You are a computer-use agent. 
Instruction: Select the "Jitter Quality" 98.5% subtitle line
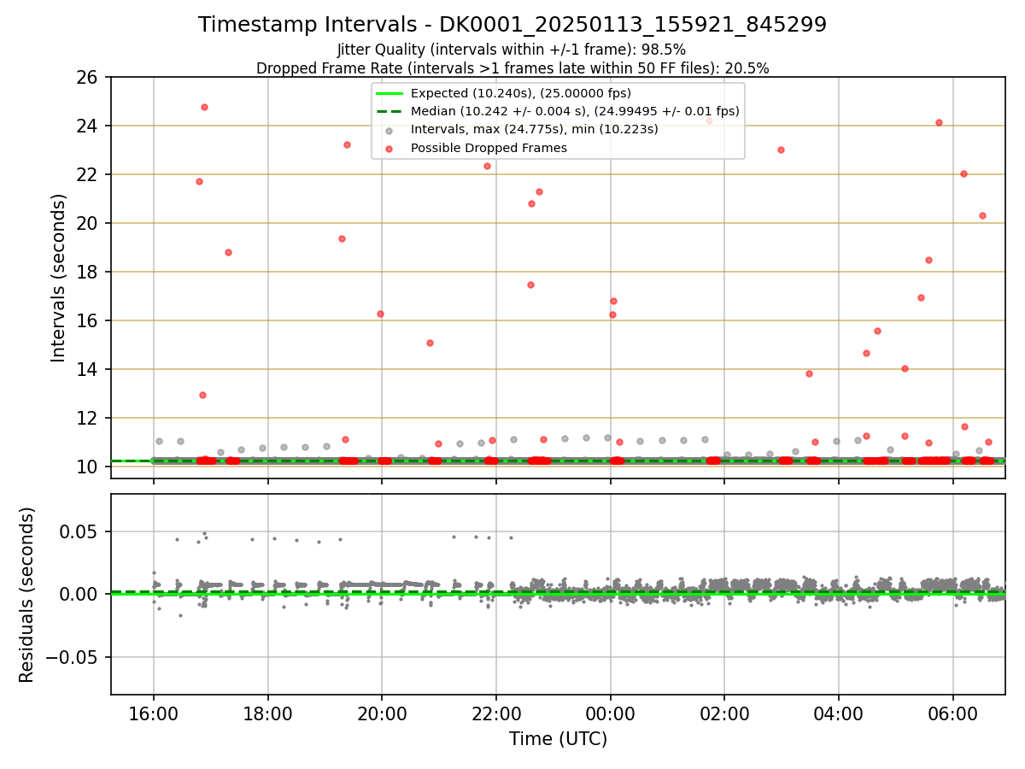(x=512, y=50)
